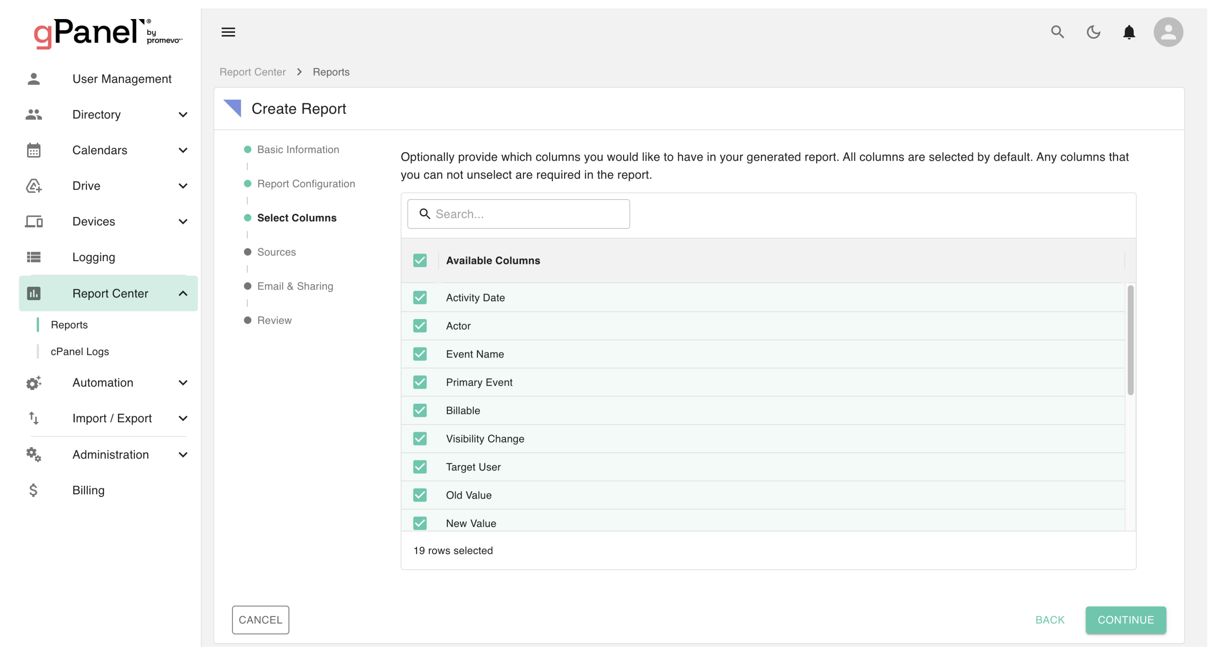Click the Administration gears icon
Viewport: 1221px width, 655px height.
[34, 455]
